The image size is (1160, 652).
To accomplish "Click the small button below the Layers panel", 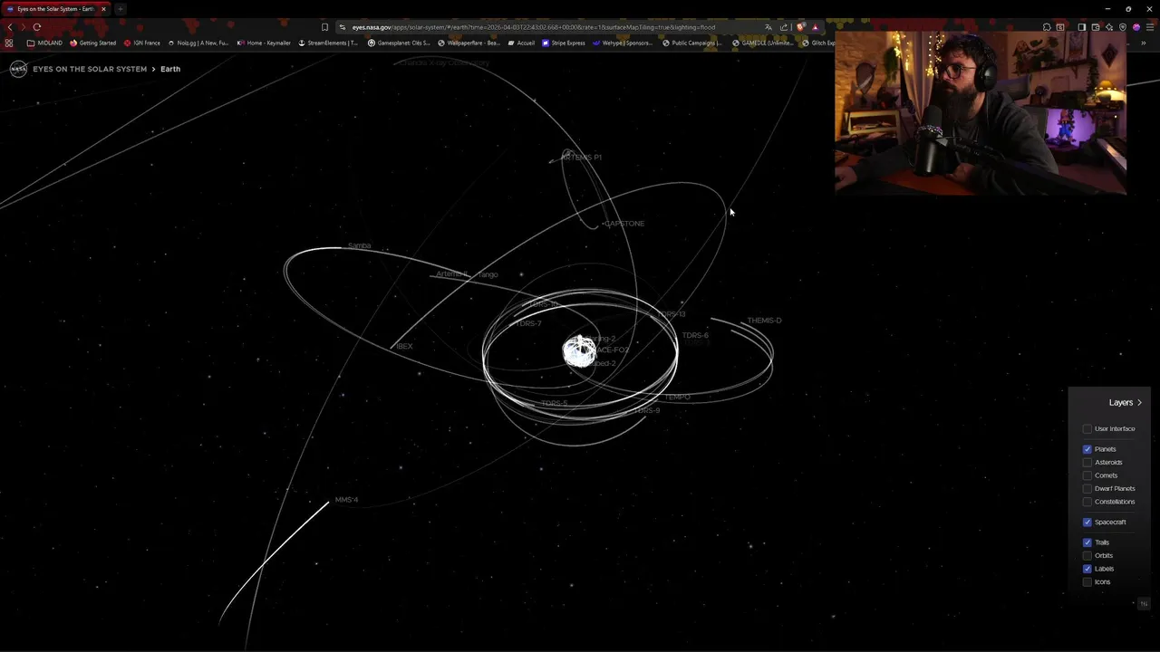I will click(1144, 604).
